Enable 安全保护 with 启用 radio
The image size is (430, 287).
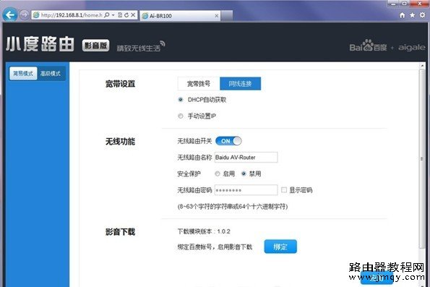tap(218, 174)
